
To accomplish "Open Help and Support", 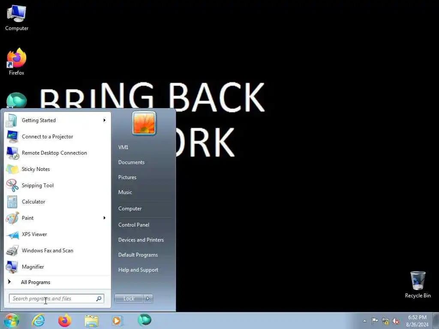I will pos(138,270).
